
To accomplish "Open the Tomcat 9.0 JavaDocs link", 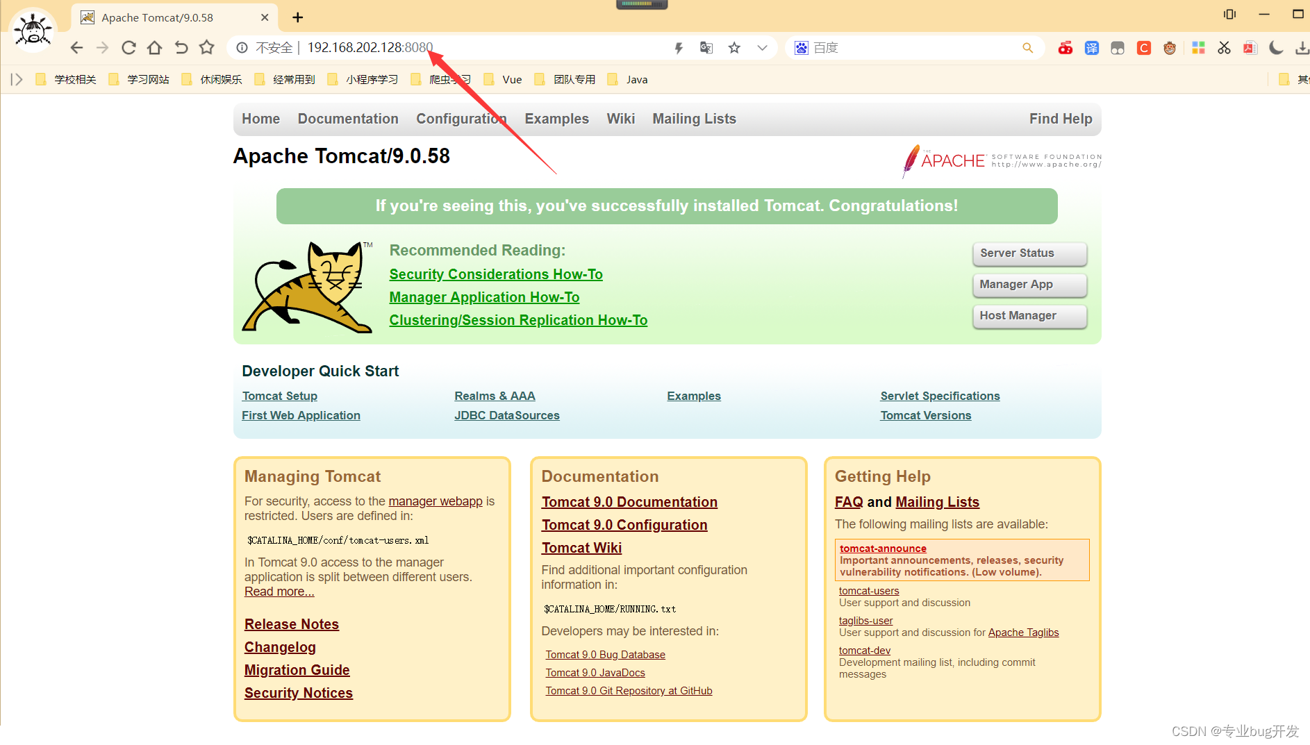I will [595, 673].
